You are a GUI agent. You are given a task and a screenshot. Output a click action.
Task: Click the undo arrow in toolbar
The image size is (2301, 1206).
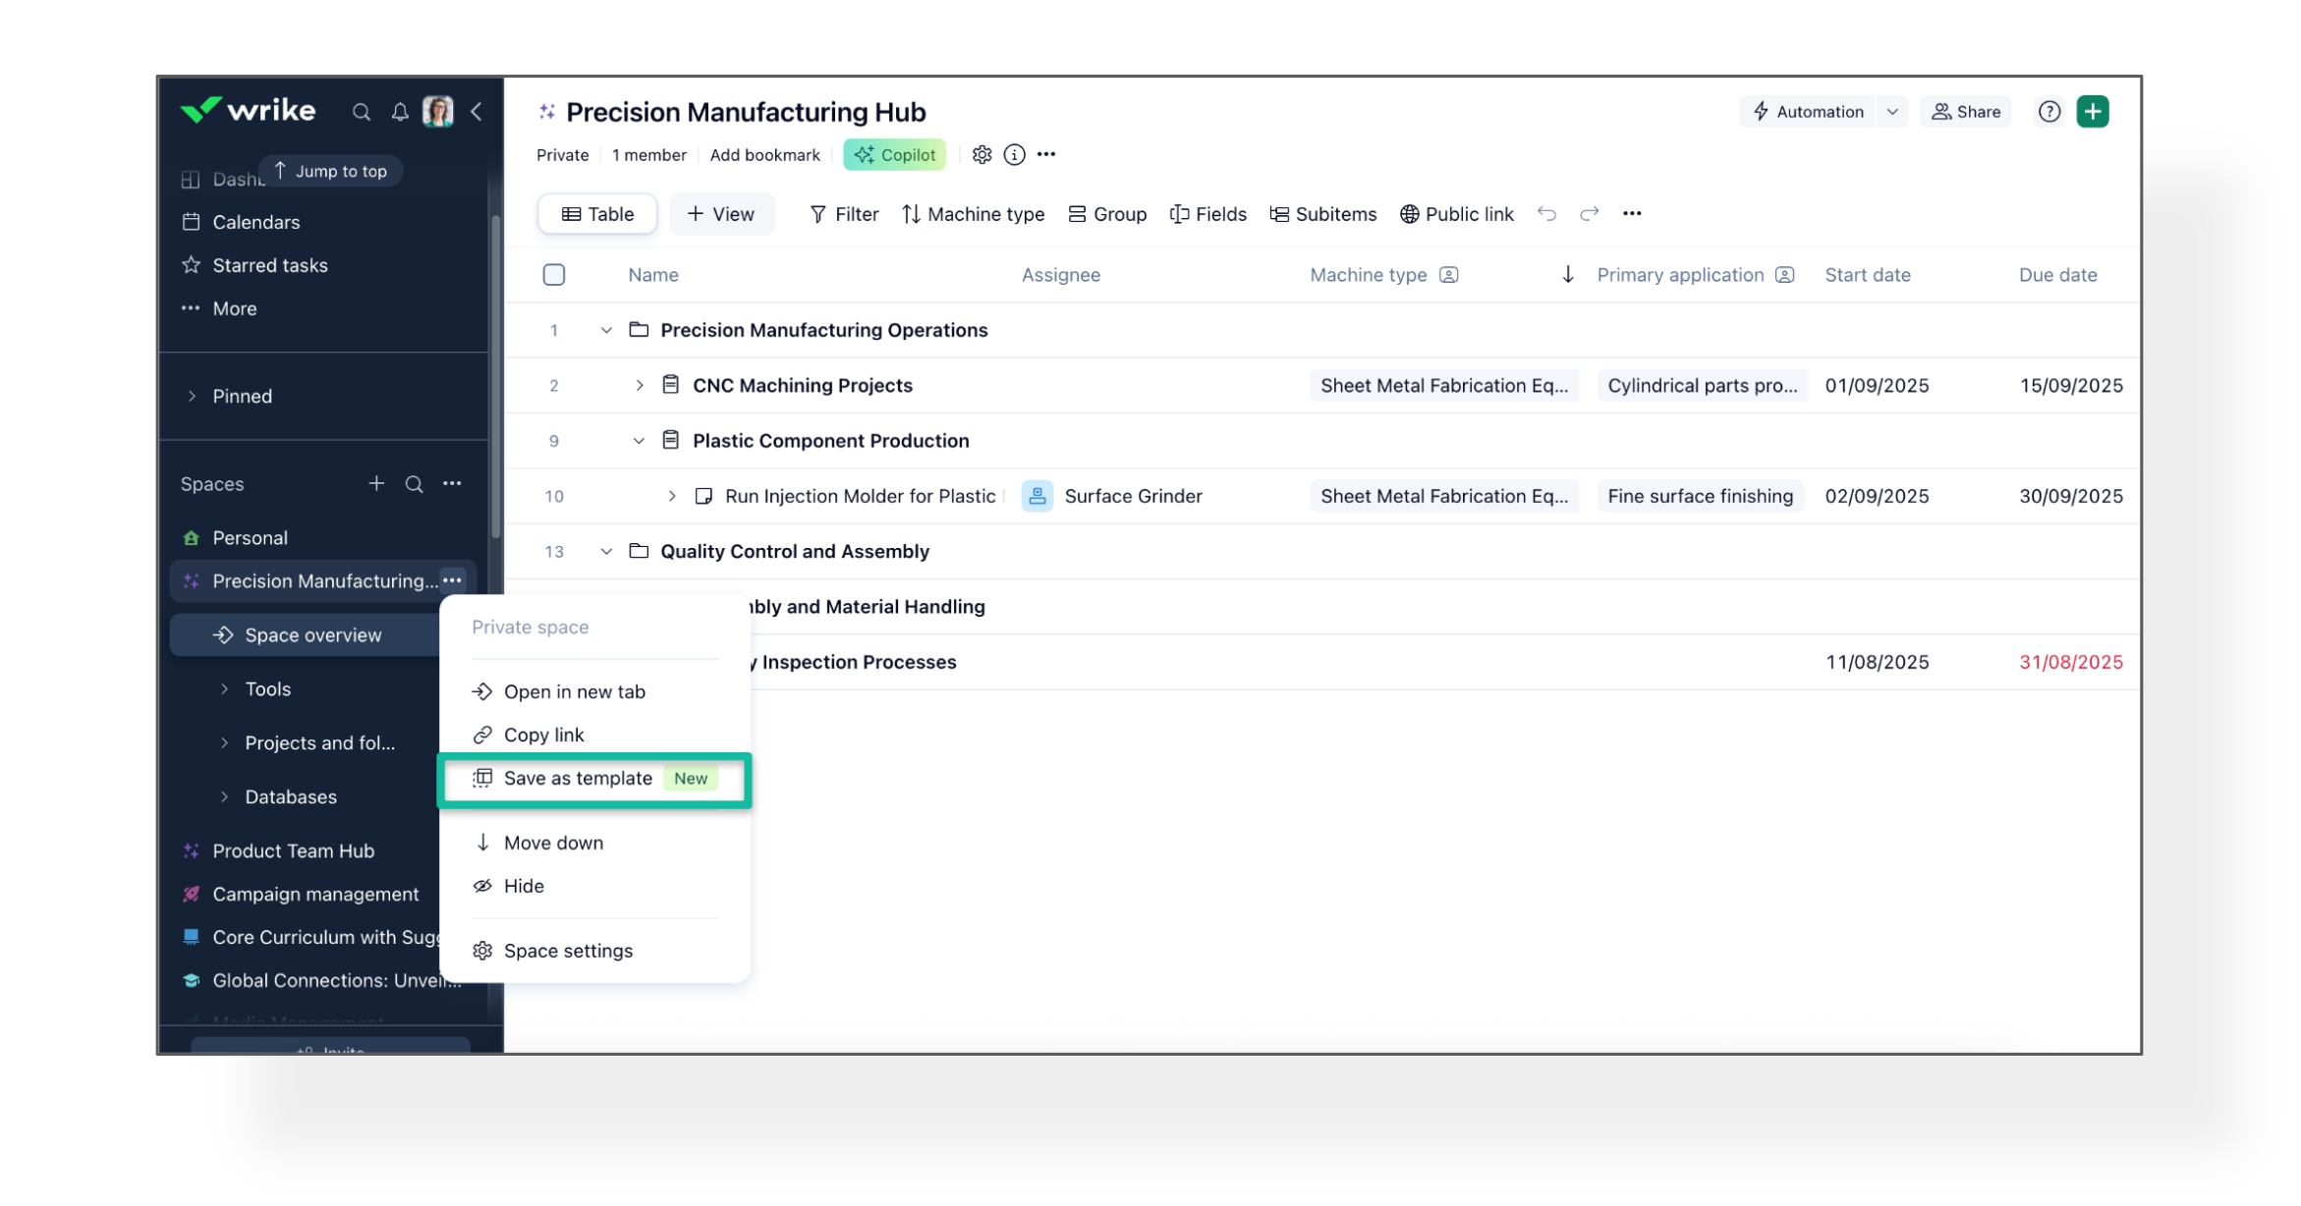1546,214
